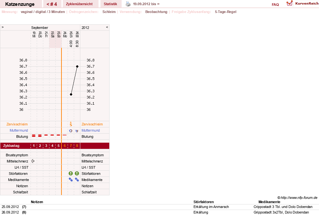Click the Störfaktoren exclamation icon on day 8

[77, 174]
